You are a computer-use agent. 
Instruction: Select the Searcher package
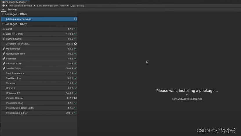click(39, 59)
